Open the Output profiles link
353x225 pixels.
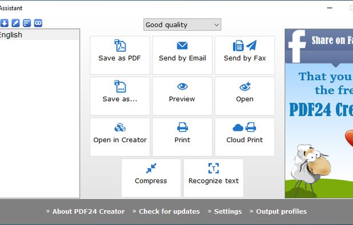(x=281, y=211)
